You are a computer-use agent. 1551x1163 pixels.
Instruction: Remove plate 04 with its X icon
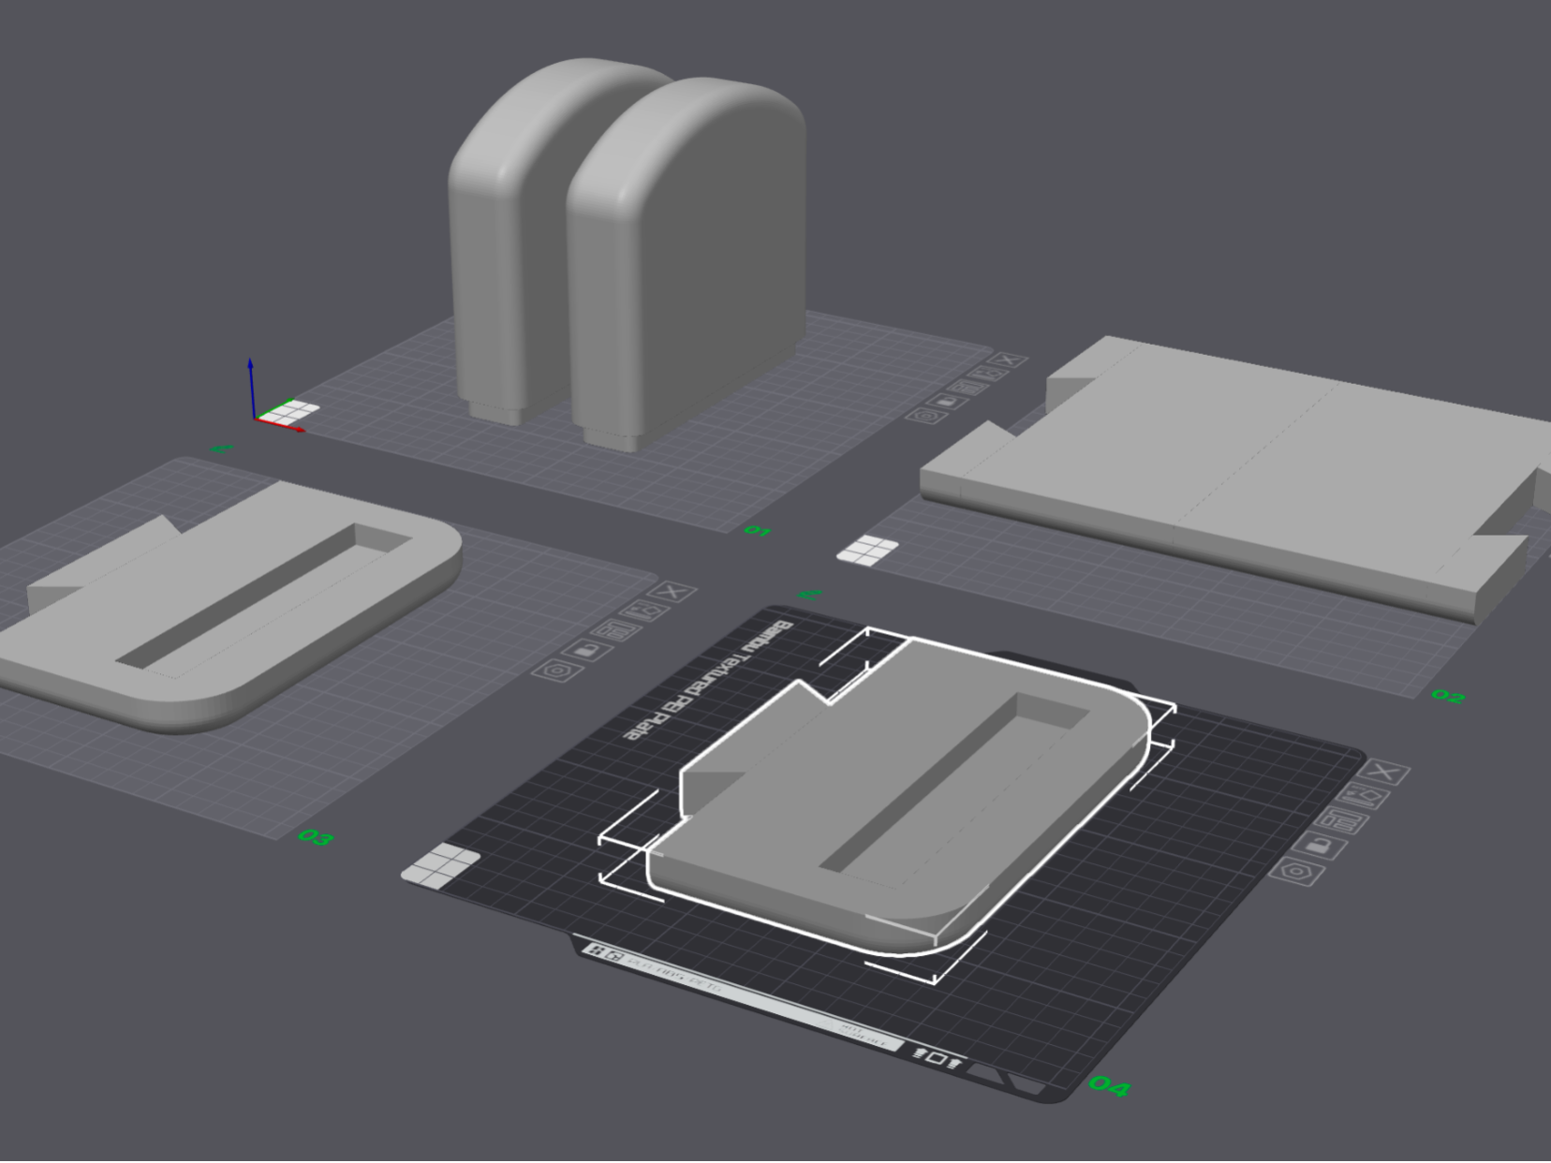[x=1385, y=773]
